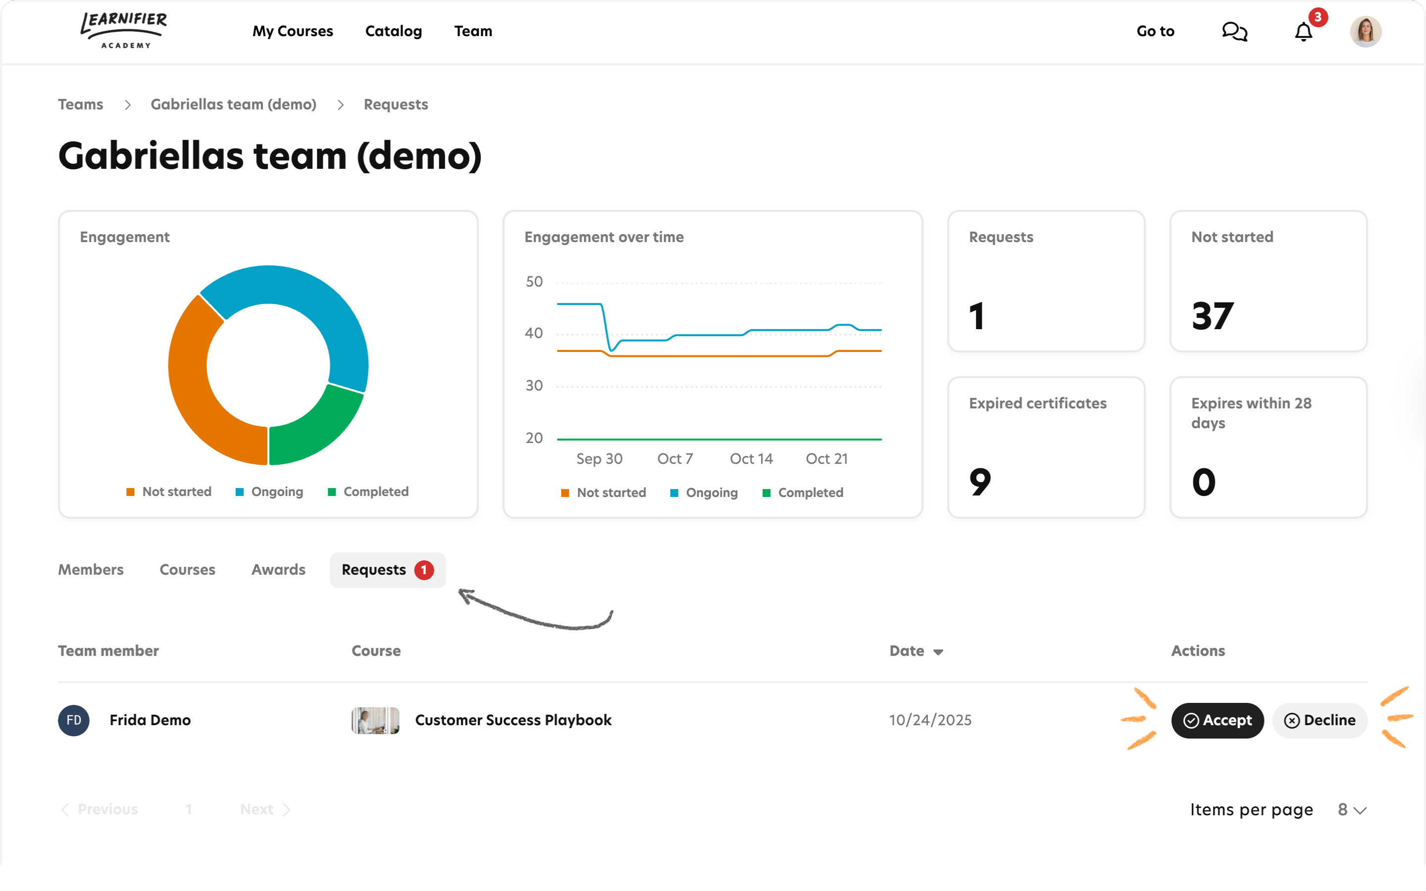Go to Teams breadcrumb link
This screenshot has height=891, width=1426.
pos(81,104)
